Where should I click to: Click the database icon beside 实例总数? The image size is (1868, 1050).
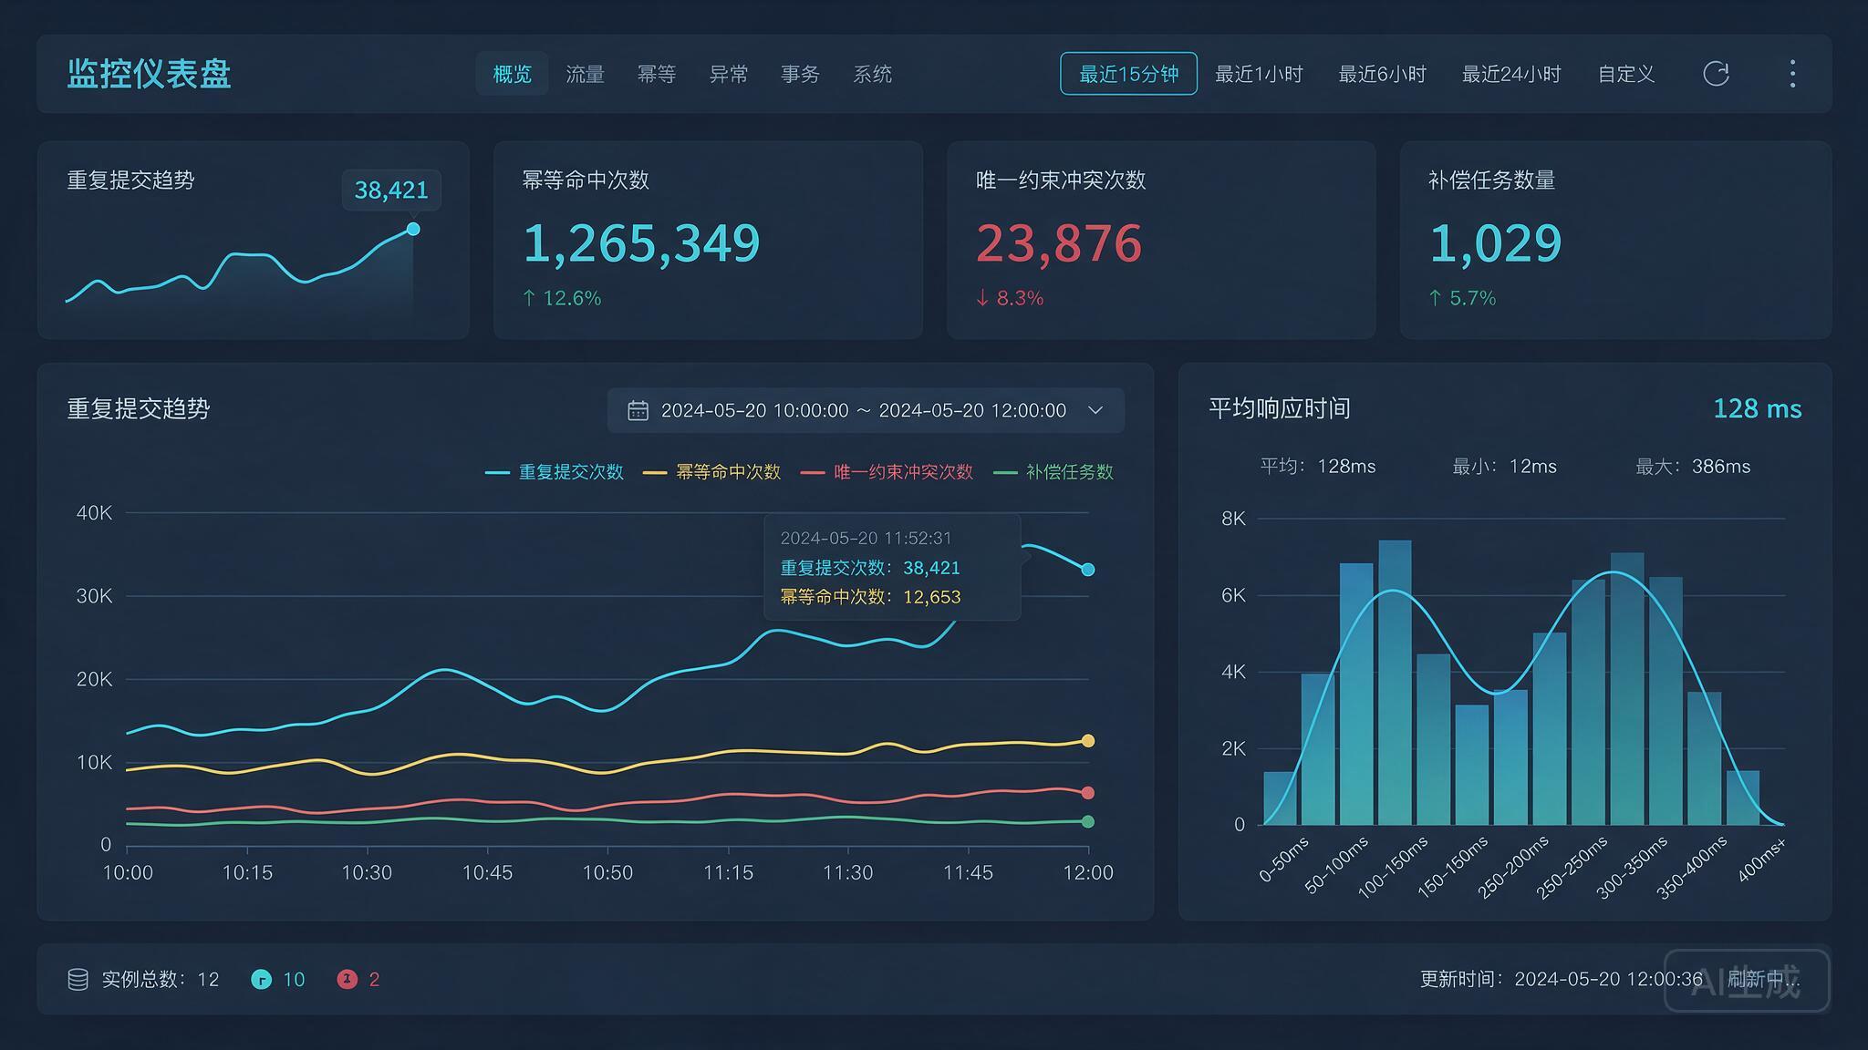(78, 979)
